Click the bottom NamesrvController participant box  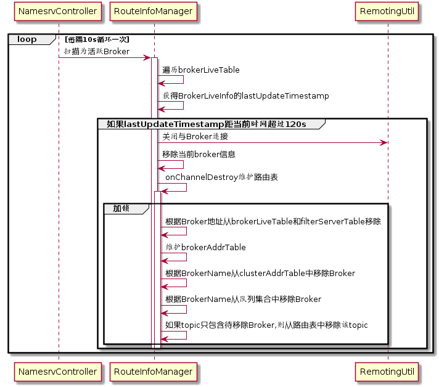(x=58, y=372)
